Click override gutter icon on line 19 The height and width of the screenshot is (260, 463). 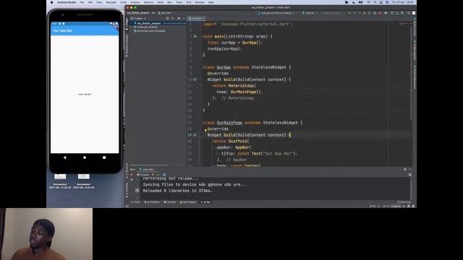point(195,135)
